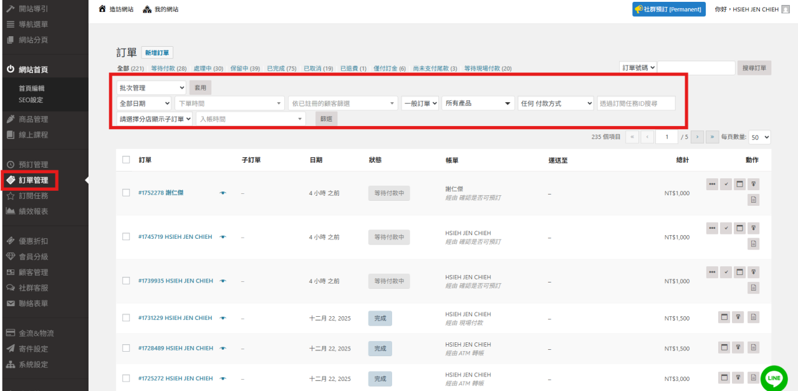Open the 批次管理 bulk action dropdown
Image resolution: width=798 pixels, height=391 pixels.
pos(151,88)
